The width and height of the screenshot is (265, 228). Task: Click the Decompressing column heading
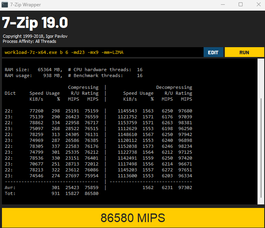point(174,87)
